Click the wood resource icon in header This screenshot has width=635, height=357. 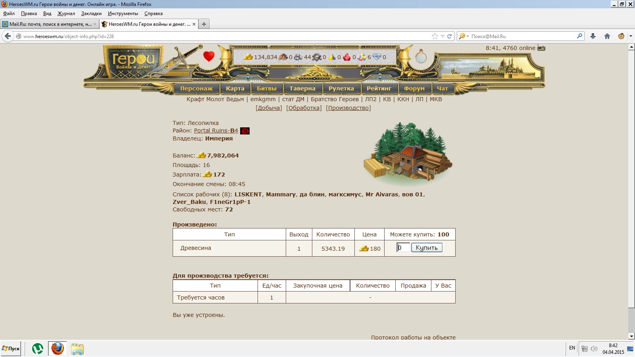[283, 57]
